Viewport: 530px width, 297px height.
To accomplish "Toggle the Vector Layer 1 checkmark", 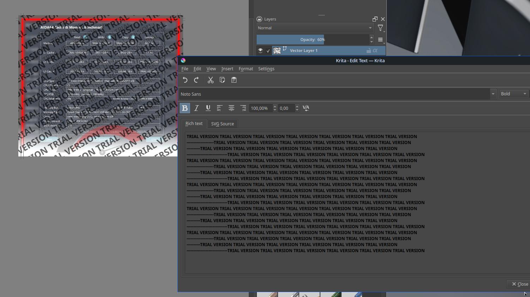I will [268, 51].
